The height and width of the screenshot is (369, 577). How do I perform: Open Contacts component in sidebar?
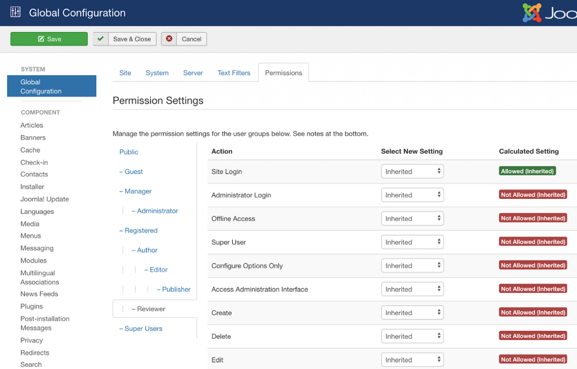[x=34, y=174]
